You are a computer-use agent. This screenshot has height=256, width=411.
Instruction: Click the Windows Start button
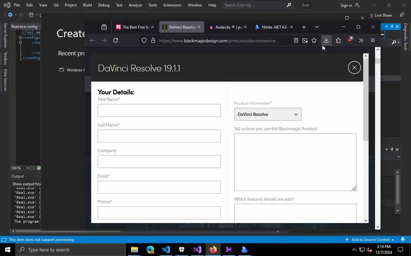[8, 250]
